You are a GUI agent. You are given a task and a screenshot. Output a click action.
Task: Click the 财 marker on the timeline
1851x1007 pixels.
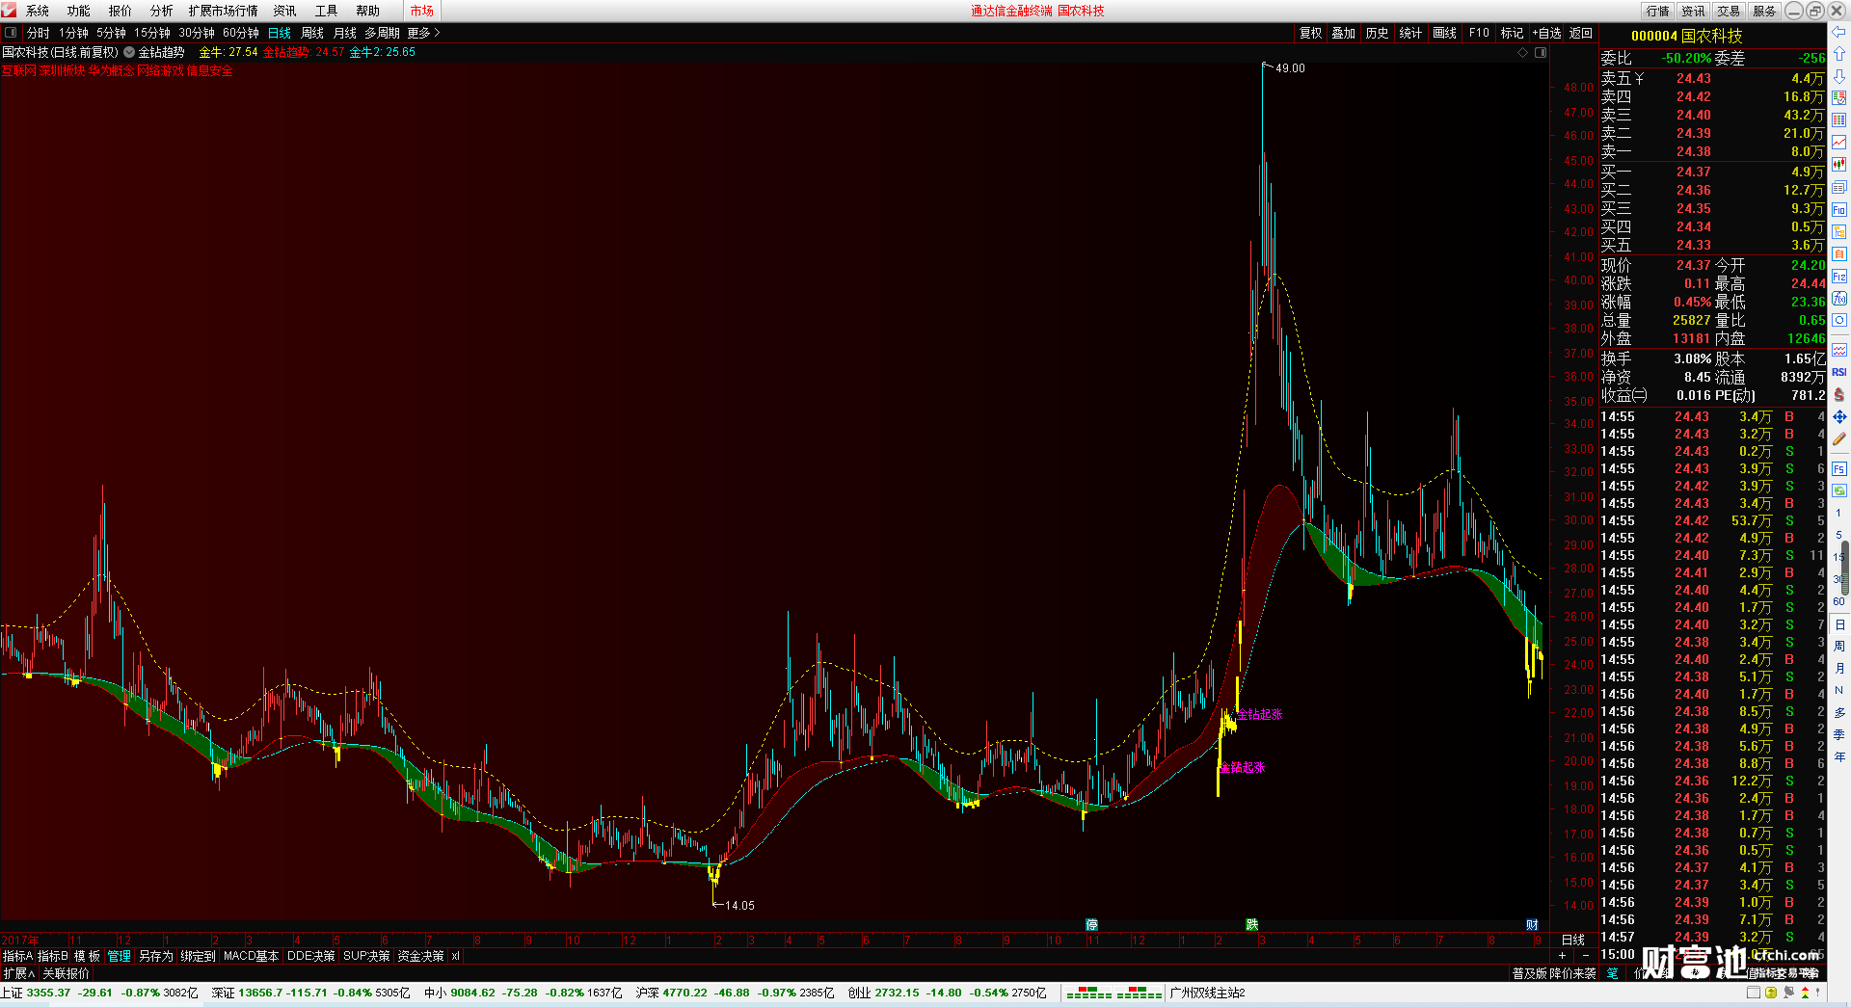(x=1532, y=925)
